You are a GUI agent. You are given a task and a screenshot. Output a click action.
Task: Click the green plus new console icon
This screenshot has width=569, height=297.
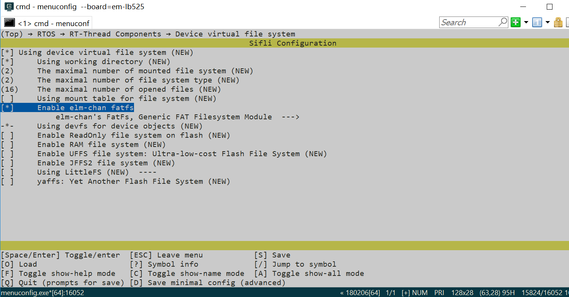(x=515, y=22)
